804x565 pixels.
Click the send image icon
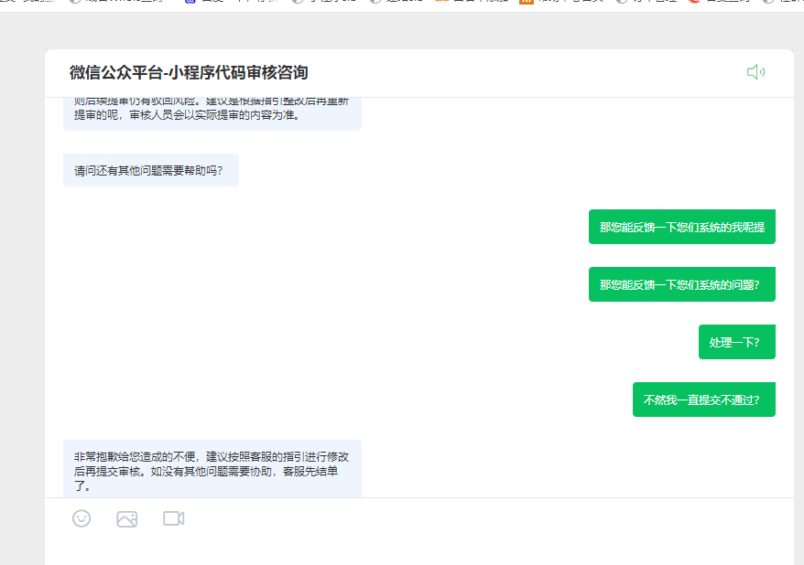coord(126,519)
